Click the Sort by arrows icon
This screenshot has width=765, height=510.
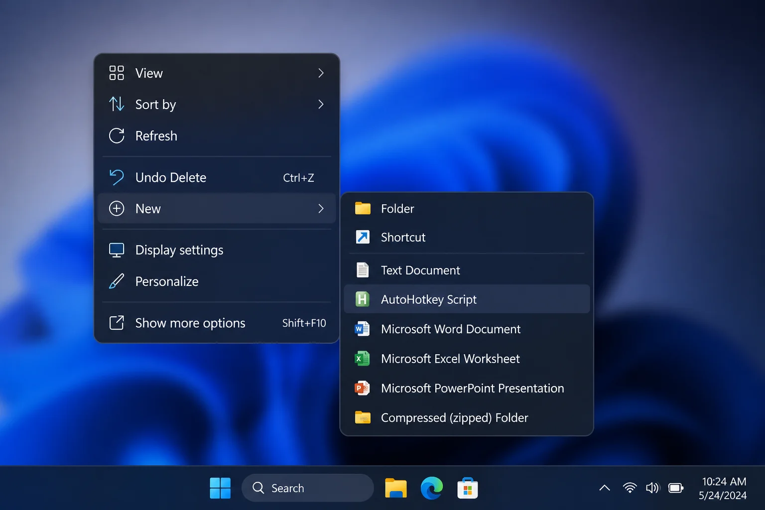[117, 104]
